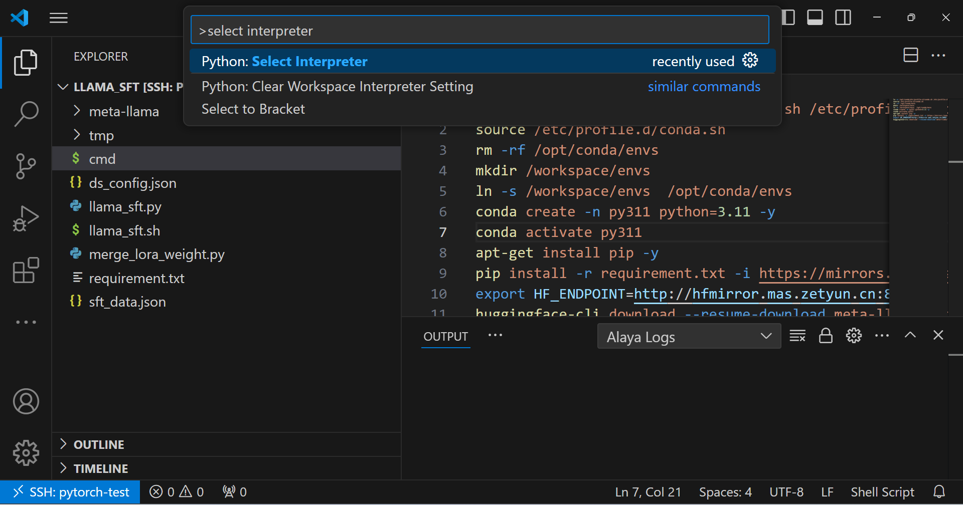Click the Shell Script language mode
963x505 pixels.
pyautogui.click(x=882, y=492)
